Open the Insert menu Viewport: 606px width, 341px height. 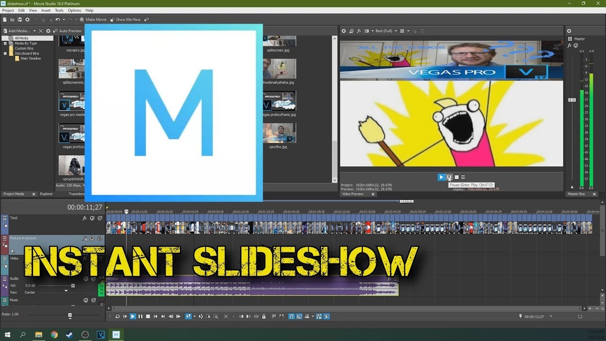(x=46, y=10)
